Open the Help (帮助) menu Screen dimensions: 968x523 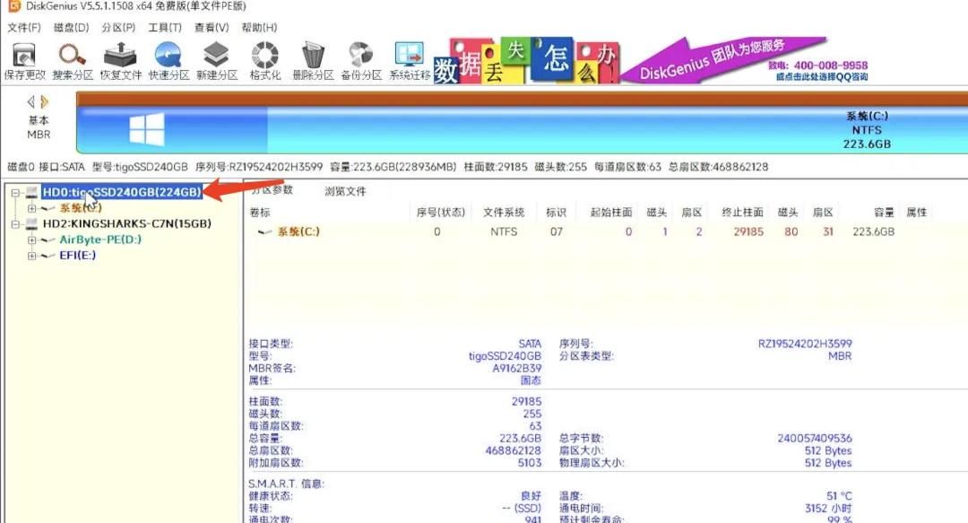(x=259, y=27)
